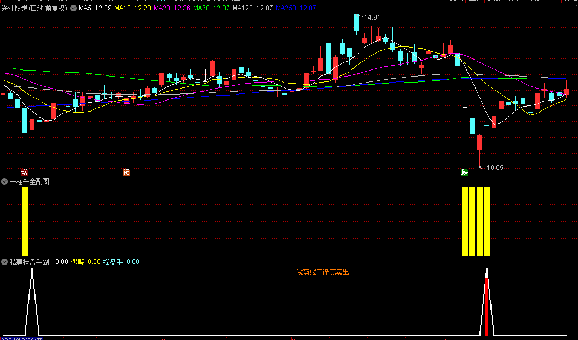Click the 14.91 high price label
Viewport: 578px width, 340px height.
click(372, 17)
